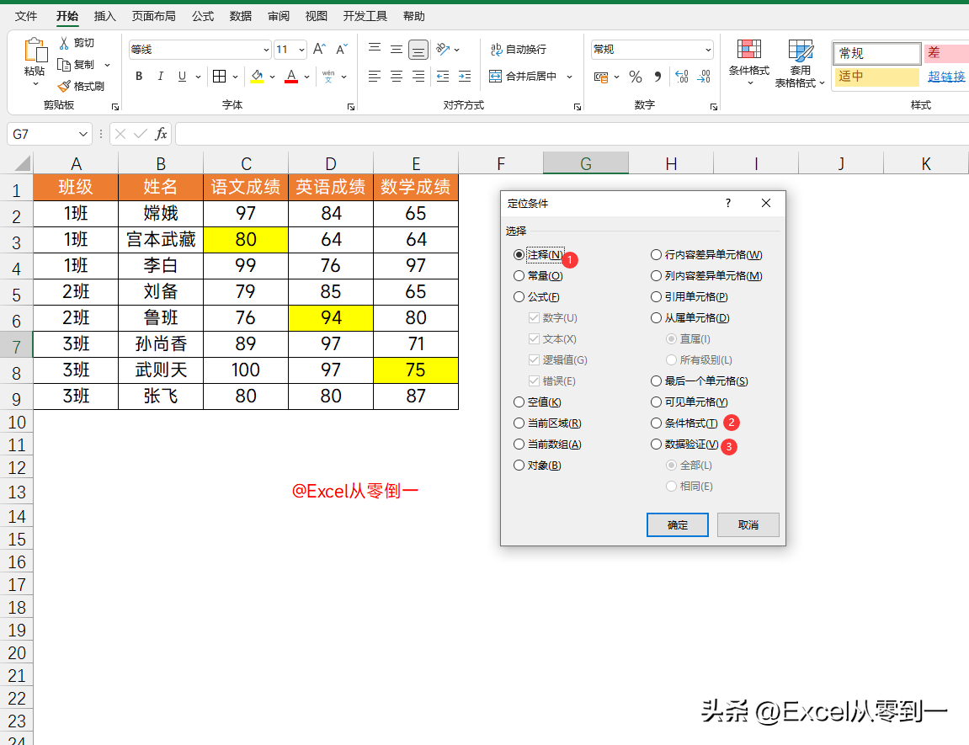The width and height of the screenshot is (969, 745).
Task: Click the Paste clipboard icon
Action: 35,50
